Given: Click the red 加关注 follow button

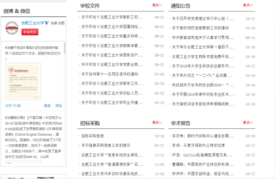Looking at the screenshot, I should coord(30,32).
